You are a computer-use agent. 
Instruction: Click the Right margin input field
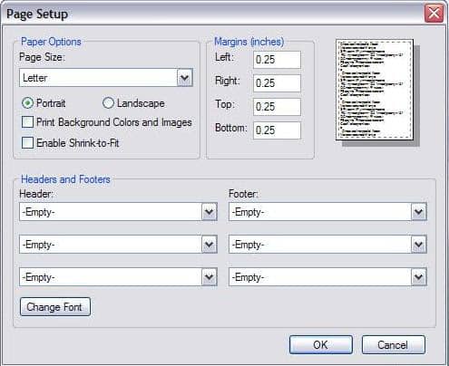pos(277,83)
